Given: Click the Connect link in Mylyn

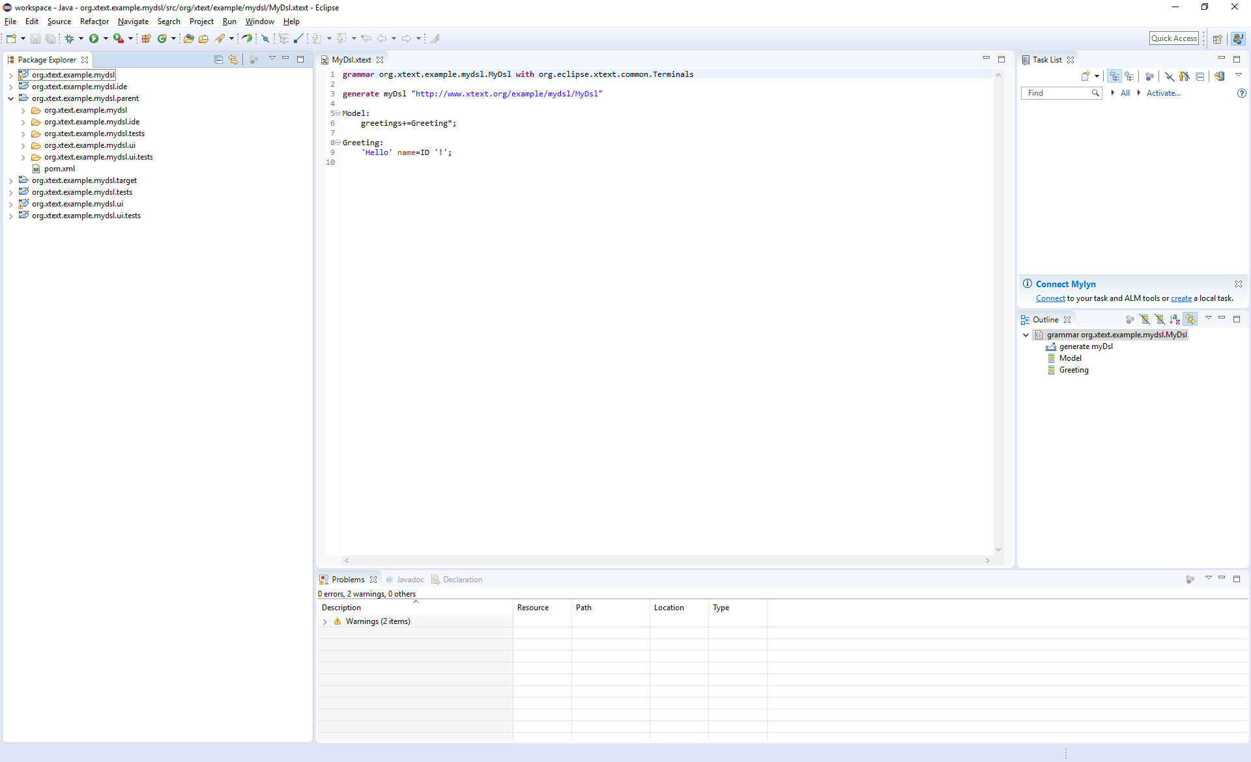Looking at the screenshot, I should point(1050,298).
